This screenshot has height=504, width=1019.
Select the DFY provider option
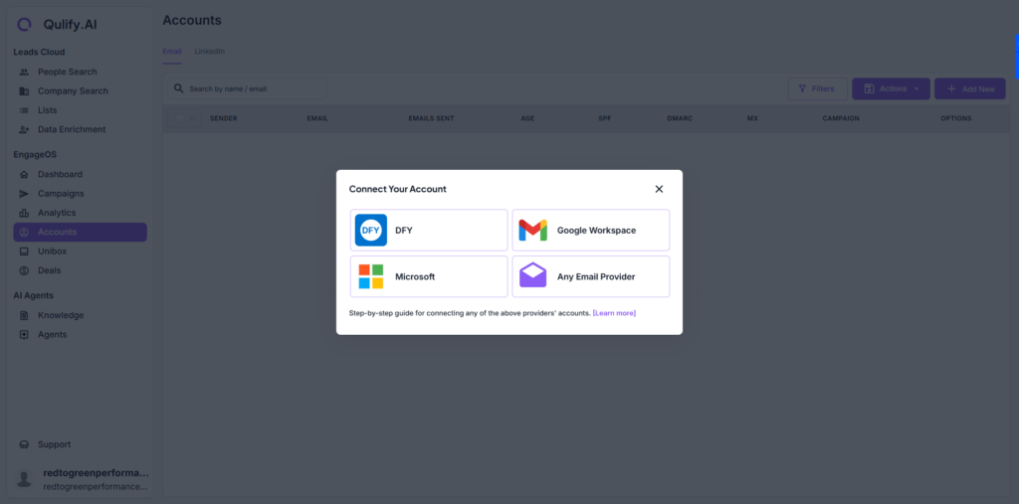[x=429, y=230]
